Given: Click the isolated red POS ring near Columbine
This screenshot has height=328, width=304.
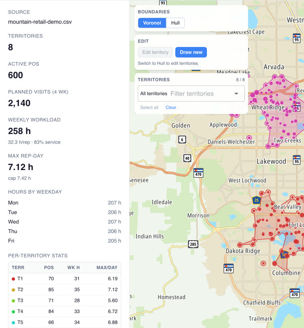Looking at the screenshot, I should coord(263,263).
